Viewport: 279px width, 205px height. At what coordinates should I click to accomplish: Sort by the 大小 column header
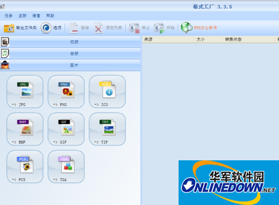pyautogui.click(x=208, y=40)
